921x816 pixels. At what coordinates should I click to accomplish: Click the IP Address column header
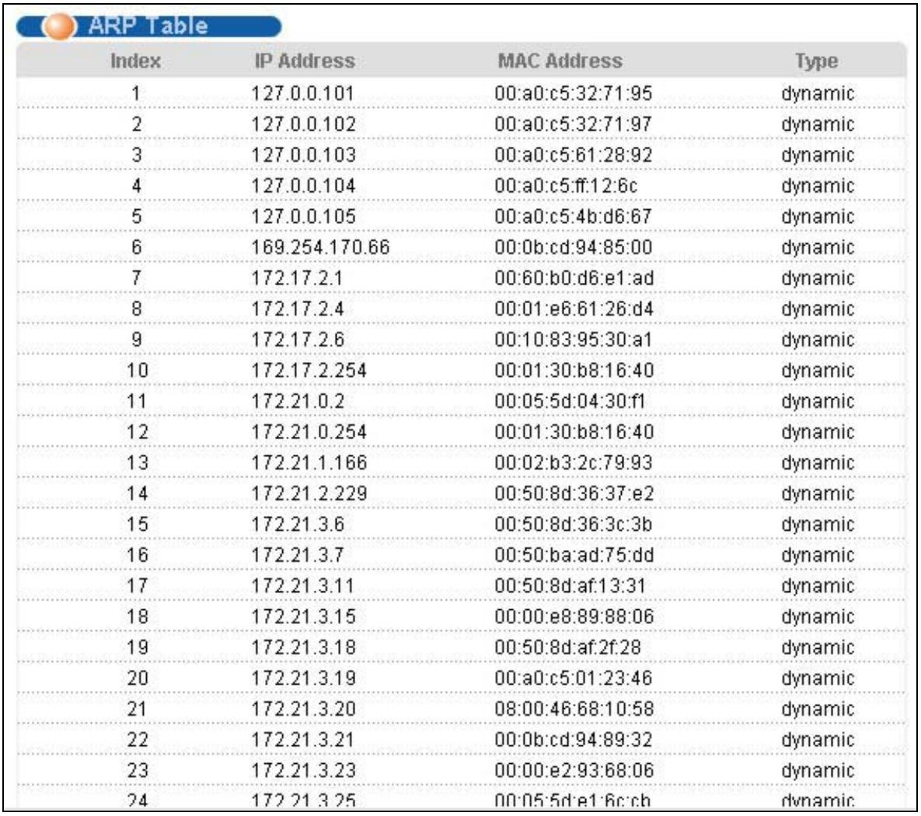coord(304,61)
